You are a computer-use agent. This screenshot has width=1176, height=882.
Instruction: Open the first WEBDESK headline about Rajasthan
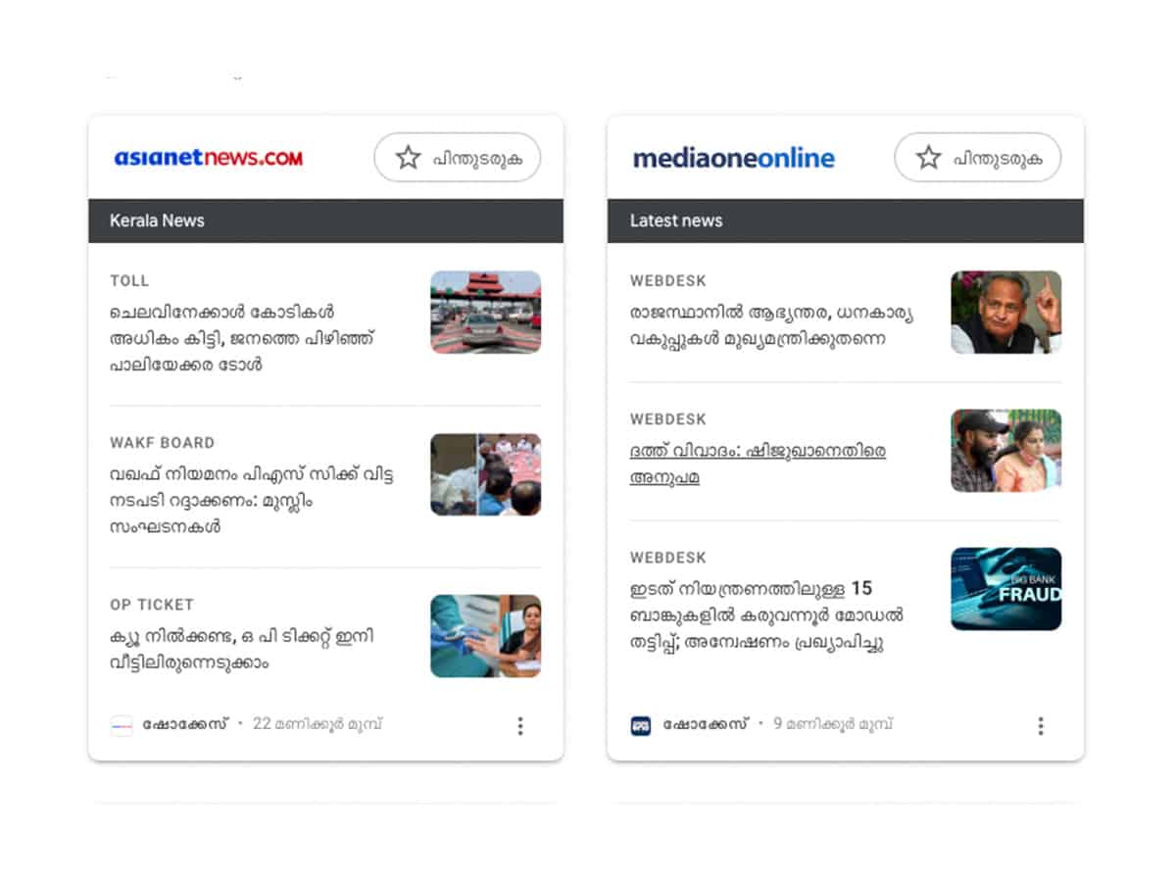[771, 326]
